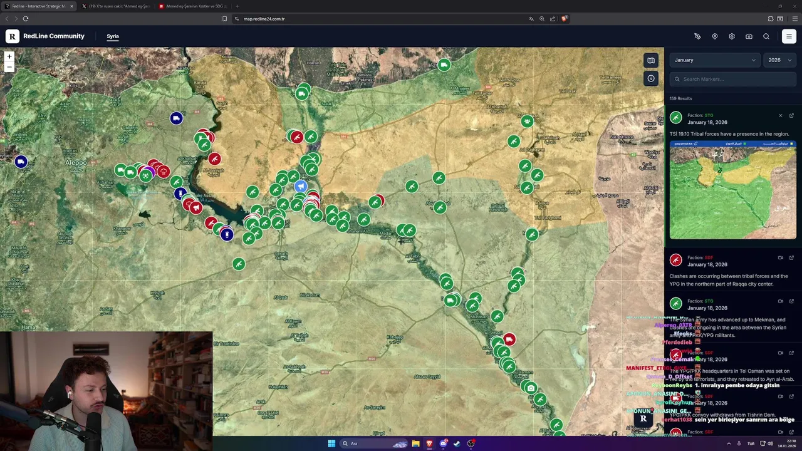The image size is (802, 451).
Task: Click the tribal forces STG faction icon
Action: (x=675, y=118)
